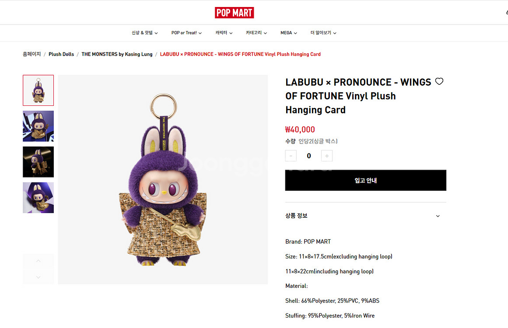Select the third dark-background thumbnail
The height and width of the screenshot is (328, 508).
(x=38, y=162)
